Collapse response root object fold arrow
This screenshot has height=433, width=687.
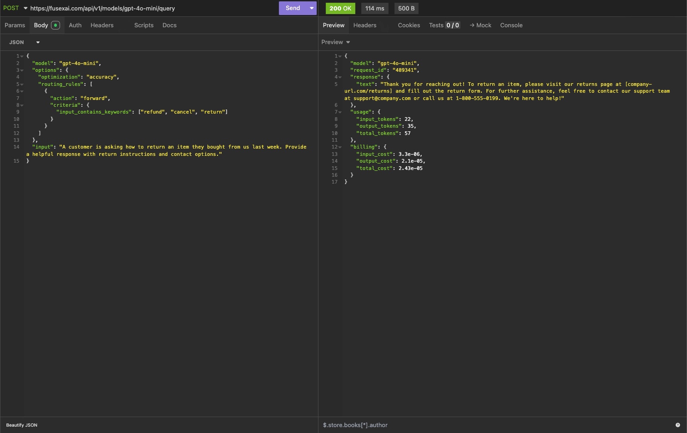click(340, 56)
